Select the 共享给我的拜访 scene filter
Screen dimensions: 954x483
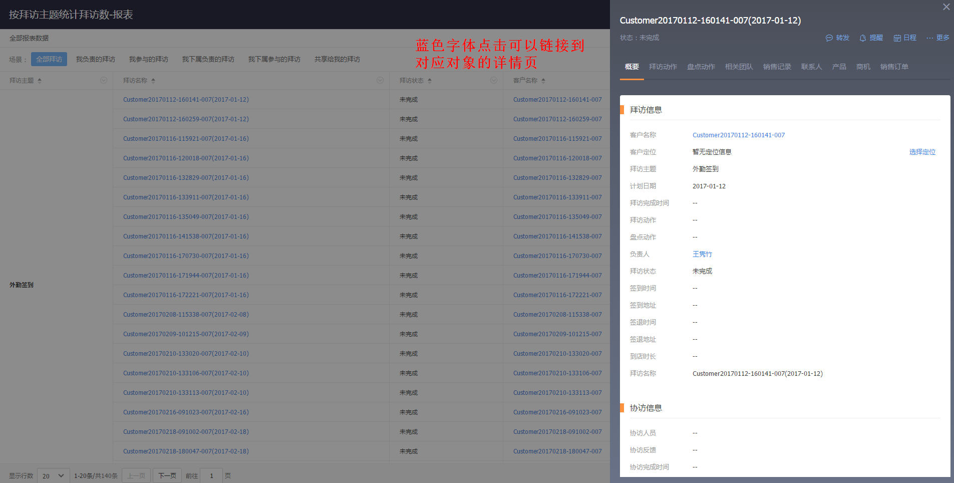tap(337, 59)
